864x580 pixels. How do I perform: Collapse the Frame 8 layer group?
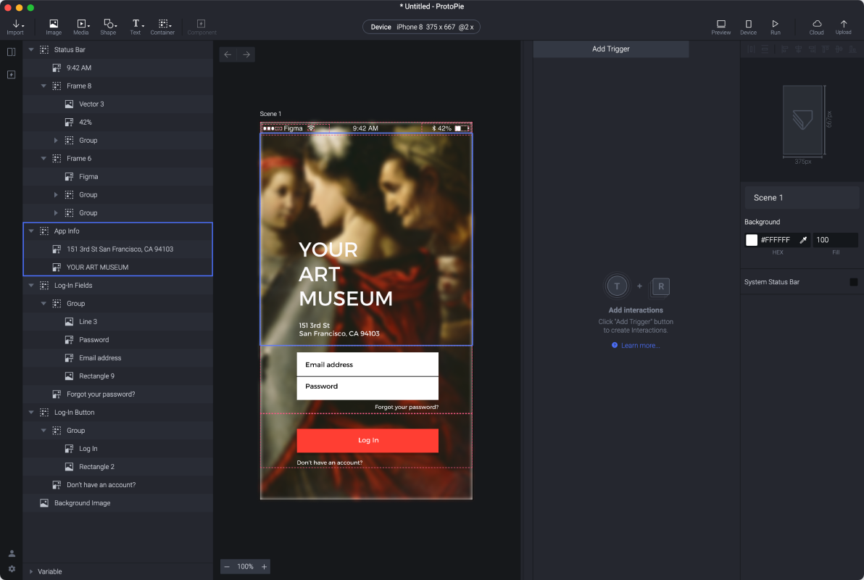[x=43, y=86]
